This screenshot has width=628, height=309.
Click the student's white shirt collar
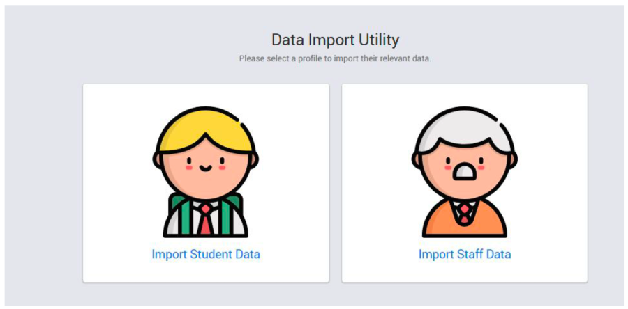pos(195,207)
